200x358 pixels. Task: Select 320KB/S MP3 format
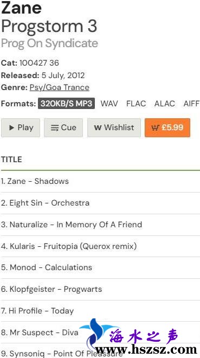(x=66, y=104)
